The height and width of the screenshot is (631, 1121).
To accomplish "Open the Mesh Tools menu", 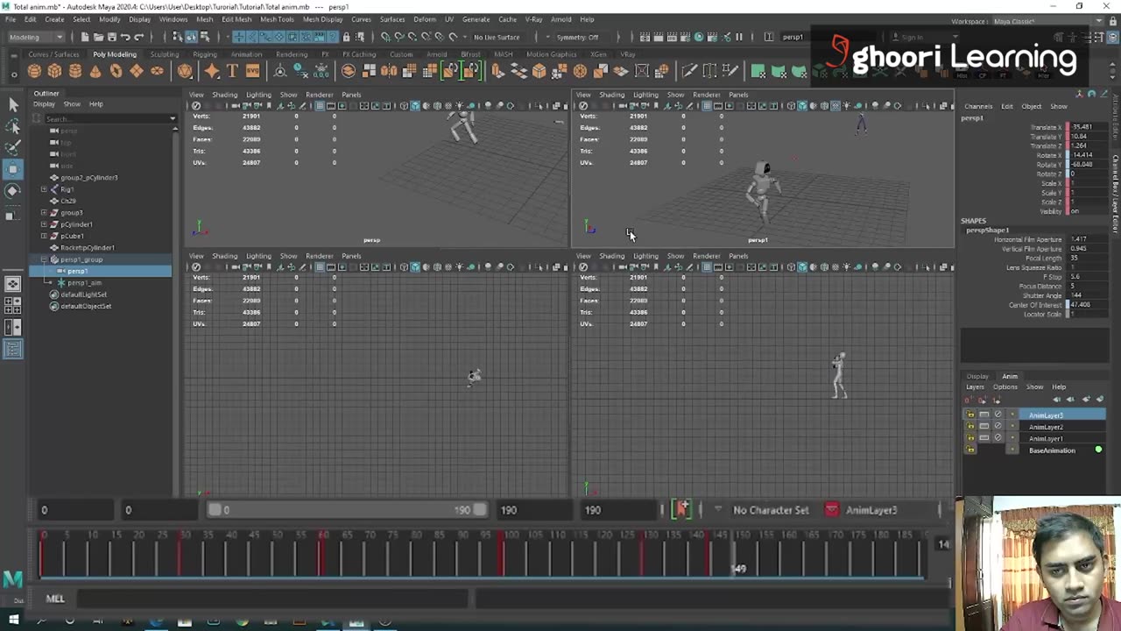I will (277, 19).
